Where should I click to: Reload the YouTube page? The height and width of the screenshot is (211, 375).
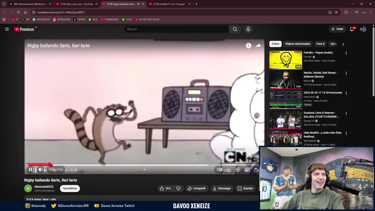click(18, 12)
